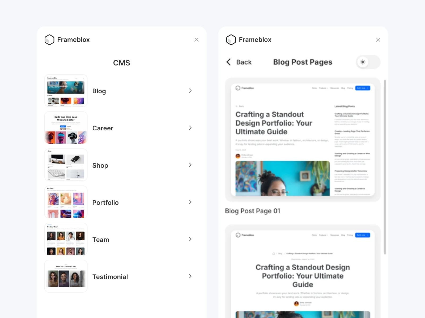Select the Career menu label
This screenshot has height=318, width=425.
103,128
